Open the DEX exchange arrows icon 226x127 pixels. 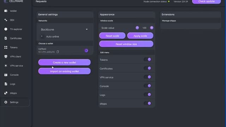click(6, 20)
